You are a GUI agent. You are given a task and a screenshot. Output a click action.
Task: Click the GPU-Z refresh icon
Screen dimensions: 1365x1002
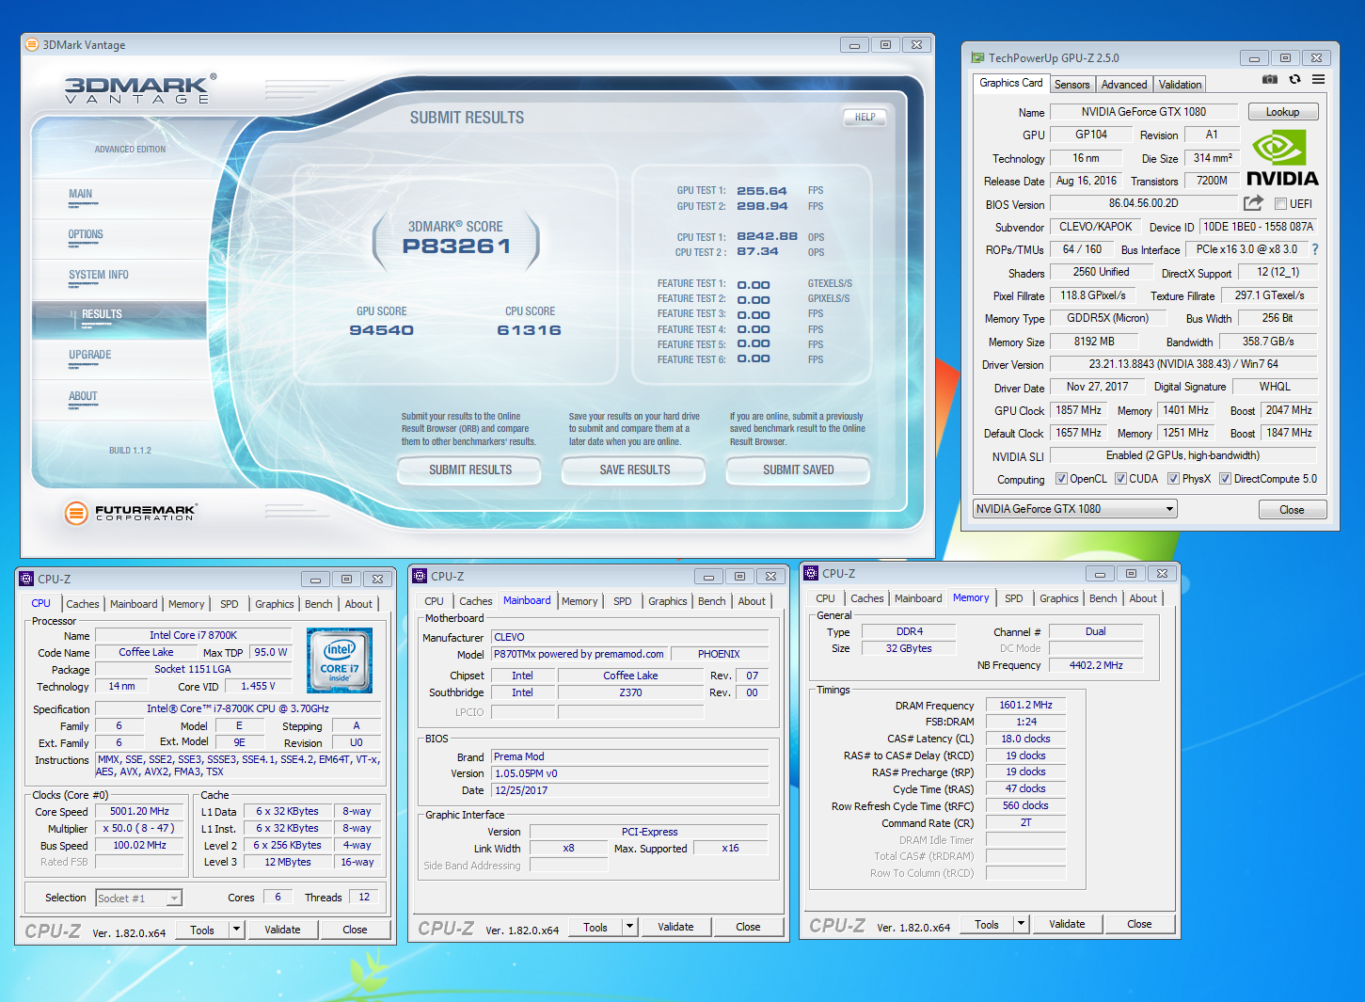1294,80
